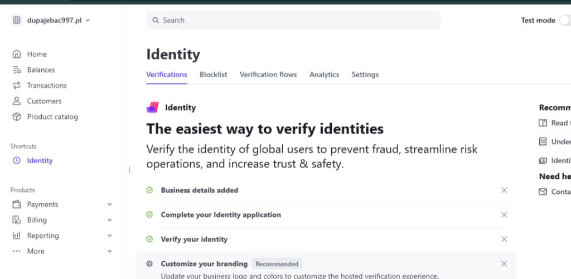Open the Identity shortcut link
Viewport: 571px width, 279px height.
[x=40, y=160]
